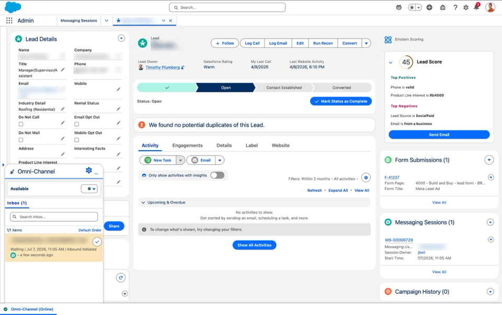Switch to the Activity tab
Viewport: 502px width, 315px height.
tap(150, 145)
